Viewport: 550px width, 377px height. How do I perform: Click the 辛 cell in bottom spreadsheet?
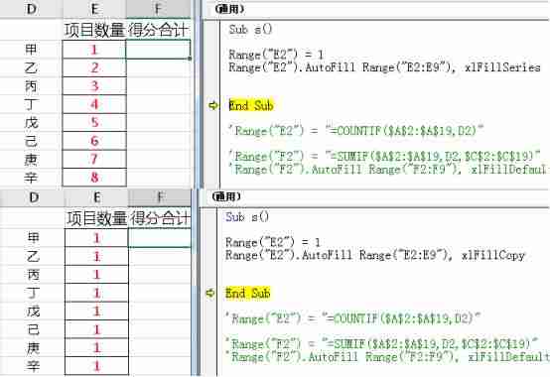pyautogui.click(x=34, y=366)
